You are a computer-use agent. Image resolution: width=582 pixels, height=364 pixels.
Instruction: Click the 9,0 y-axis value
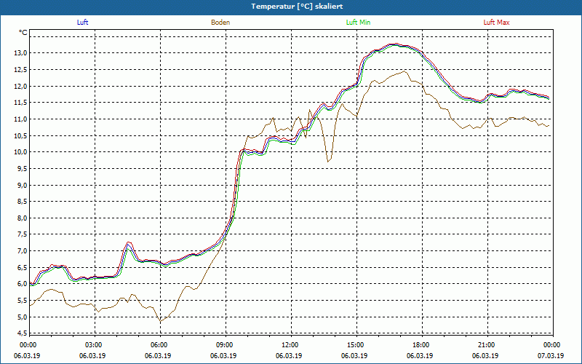tap(22, 185)
